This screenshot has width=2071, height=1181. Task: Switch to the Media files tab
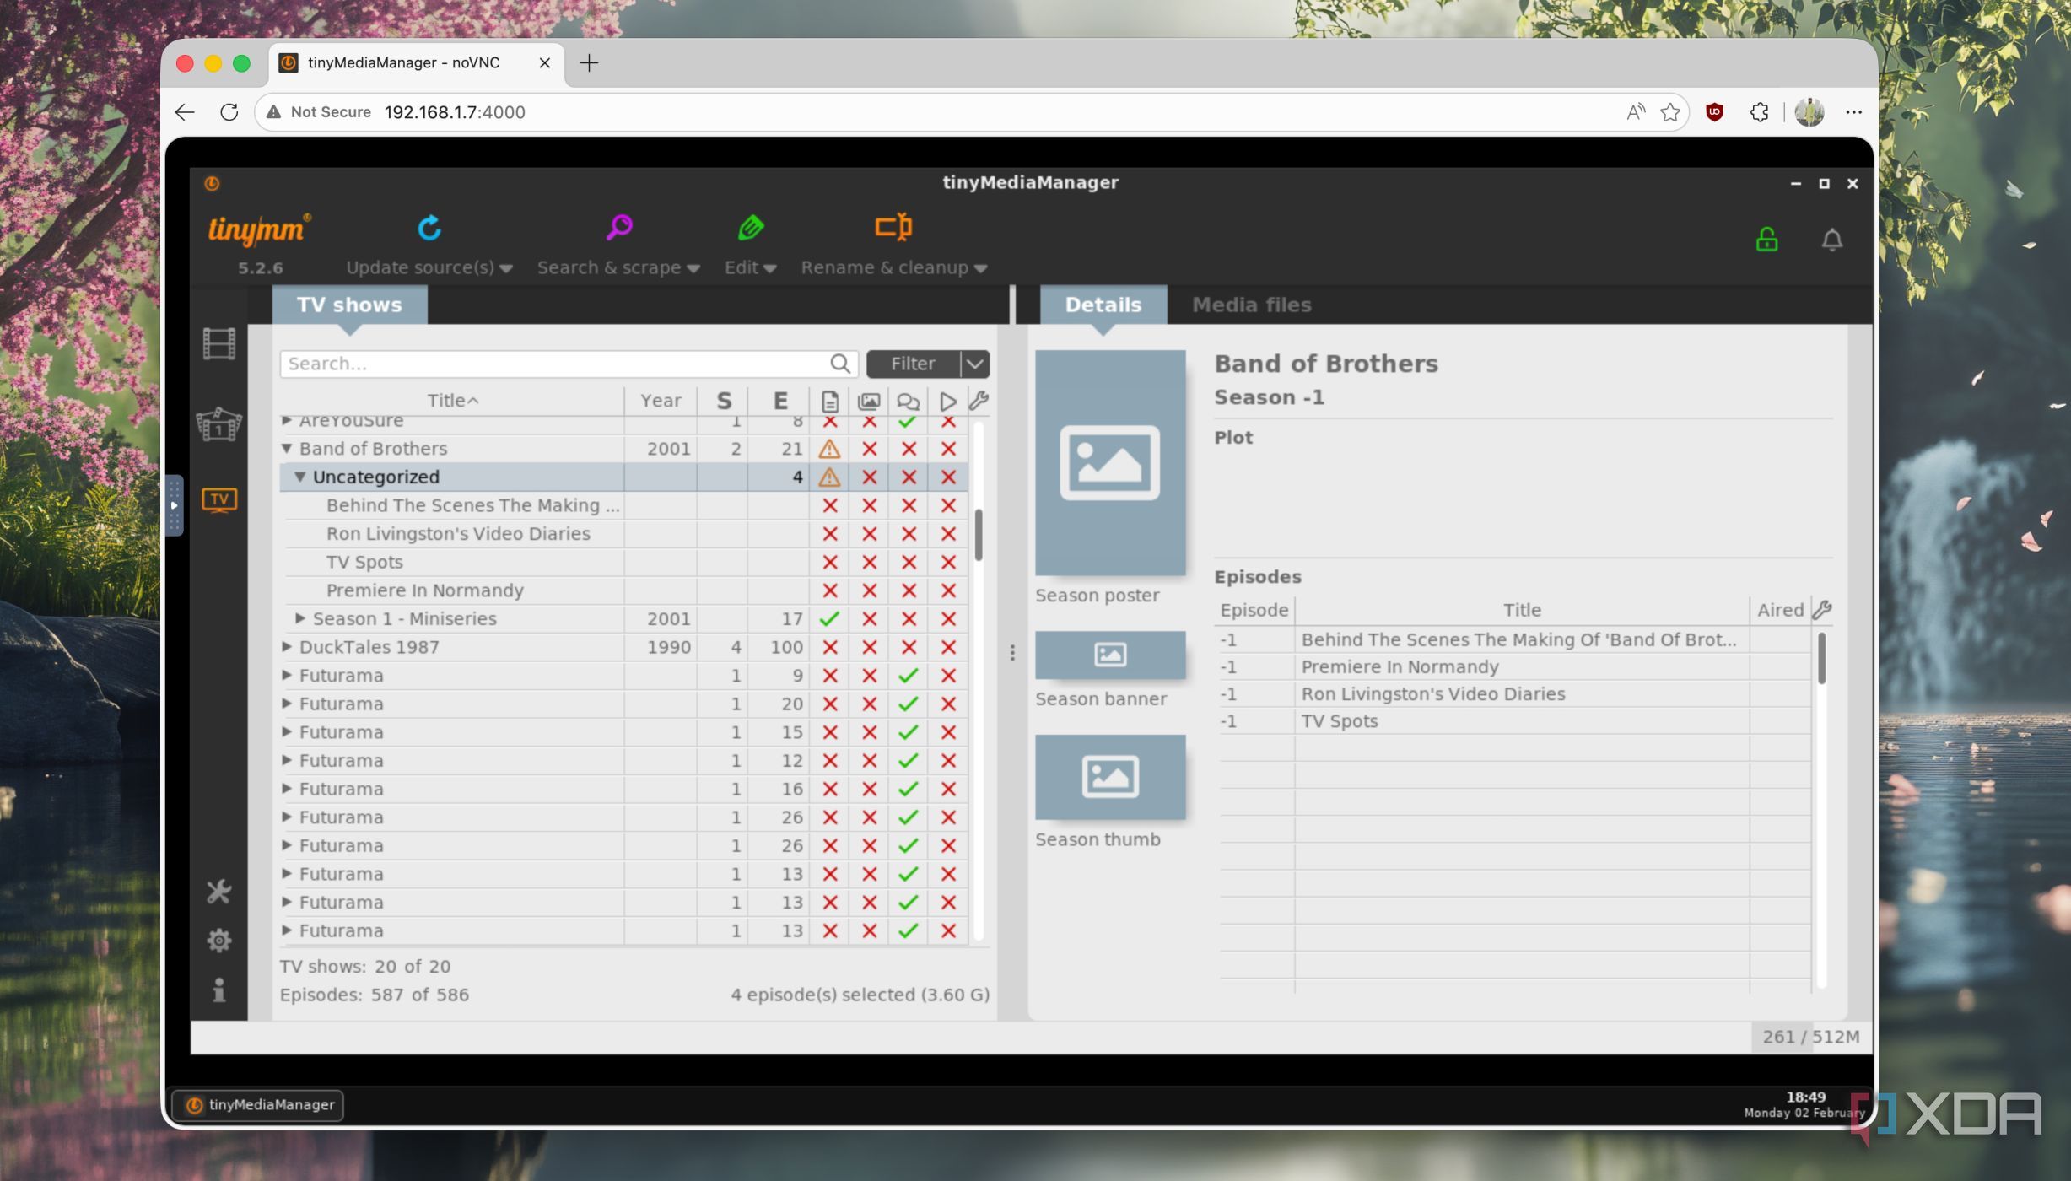click(1251, 305)
